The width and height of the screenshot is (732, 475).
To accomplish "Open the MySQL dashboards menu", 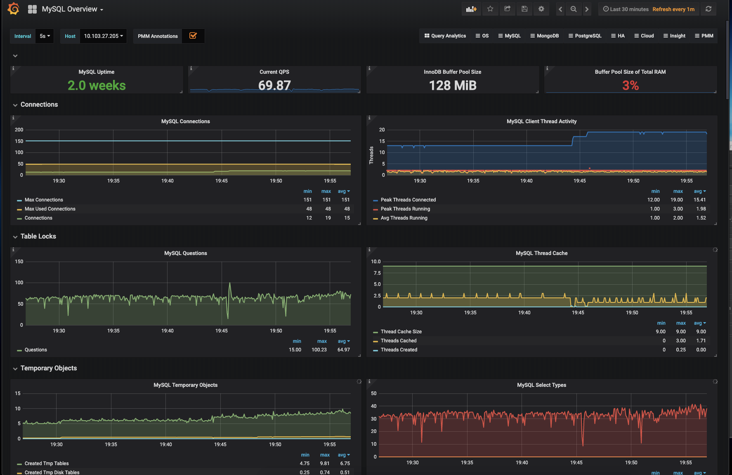I will tap(509, 36).
